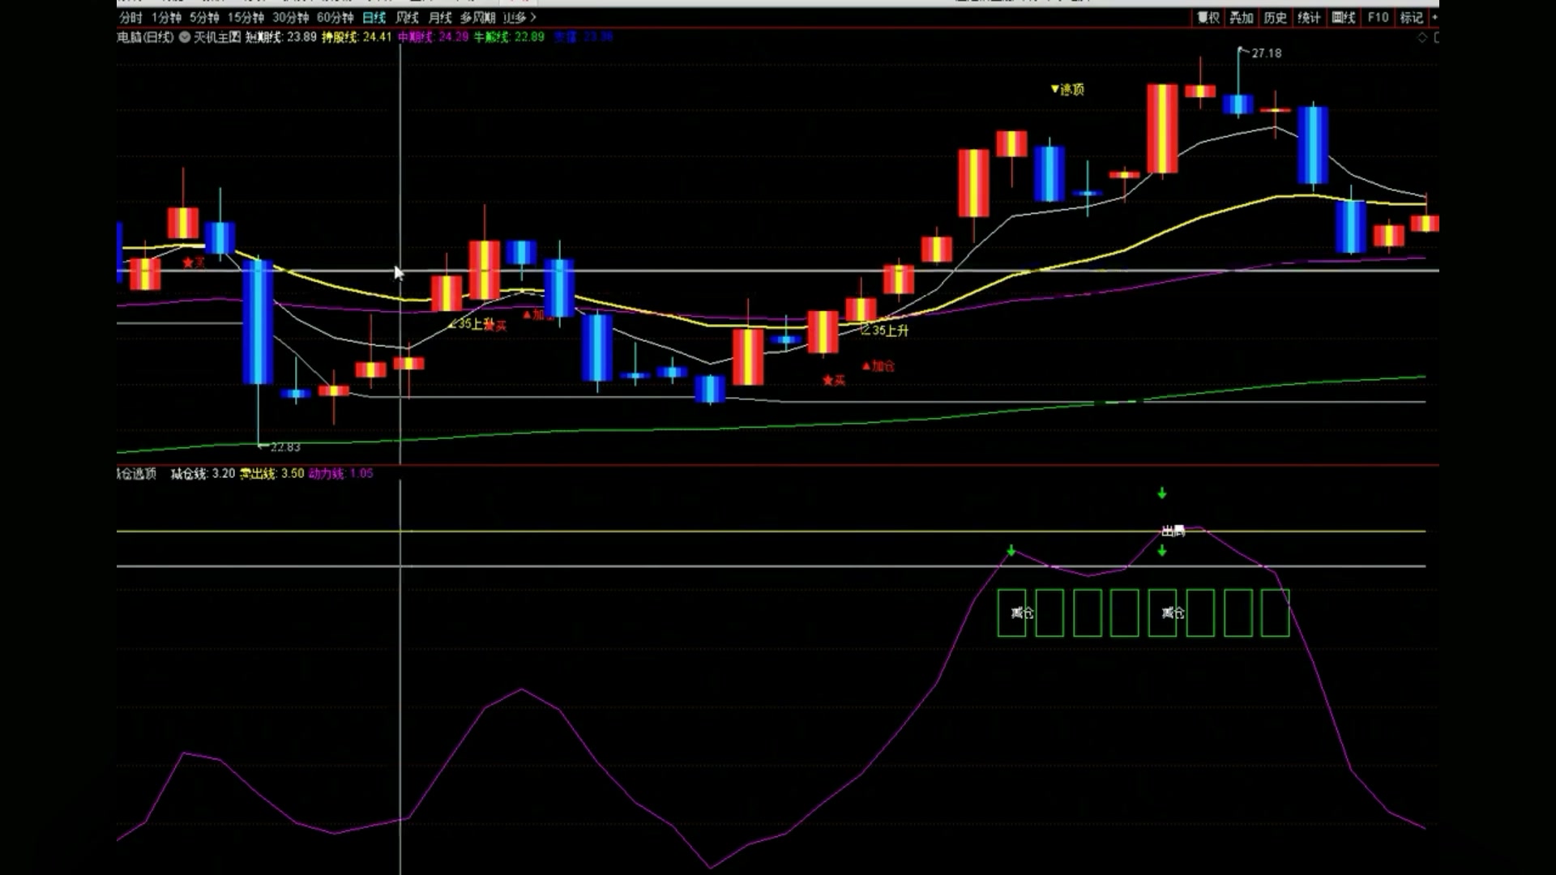Click the 22.83 low price label
Screen dimensions: 1556x875
pos(284,447)
